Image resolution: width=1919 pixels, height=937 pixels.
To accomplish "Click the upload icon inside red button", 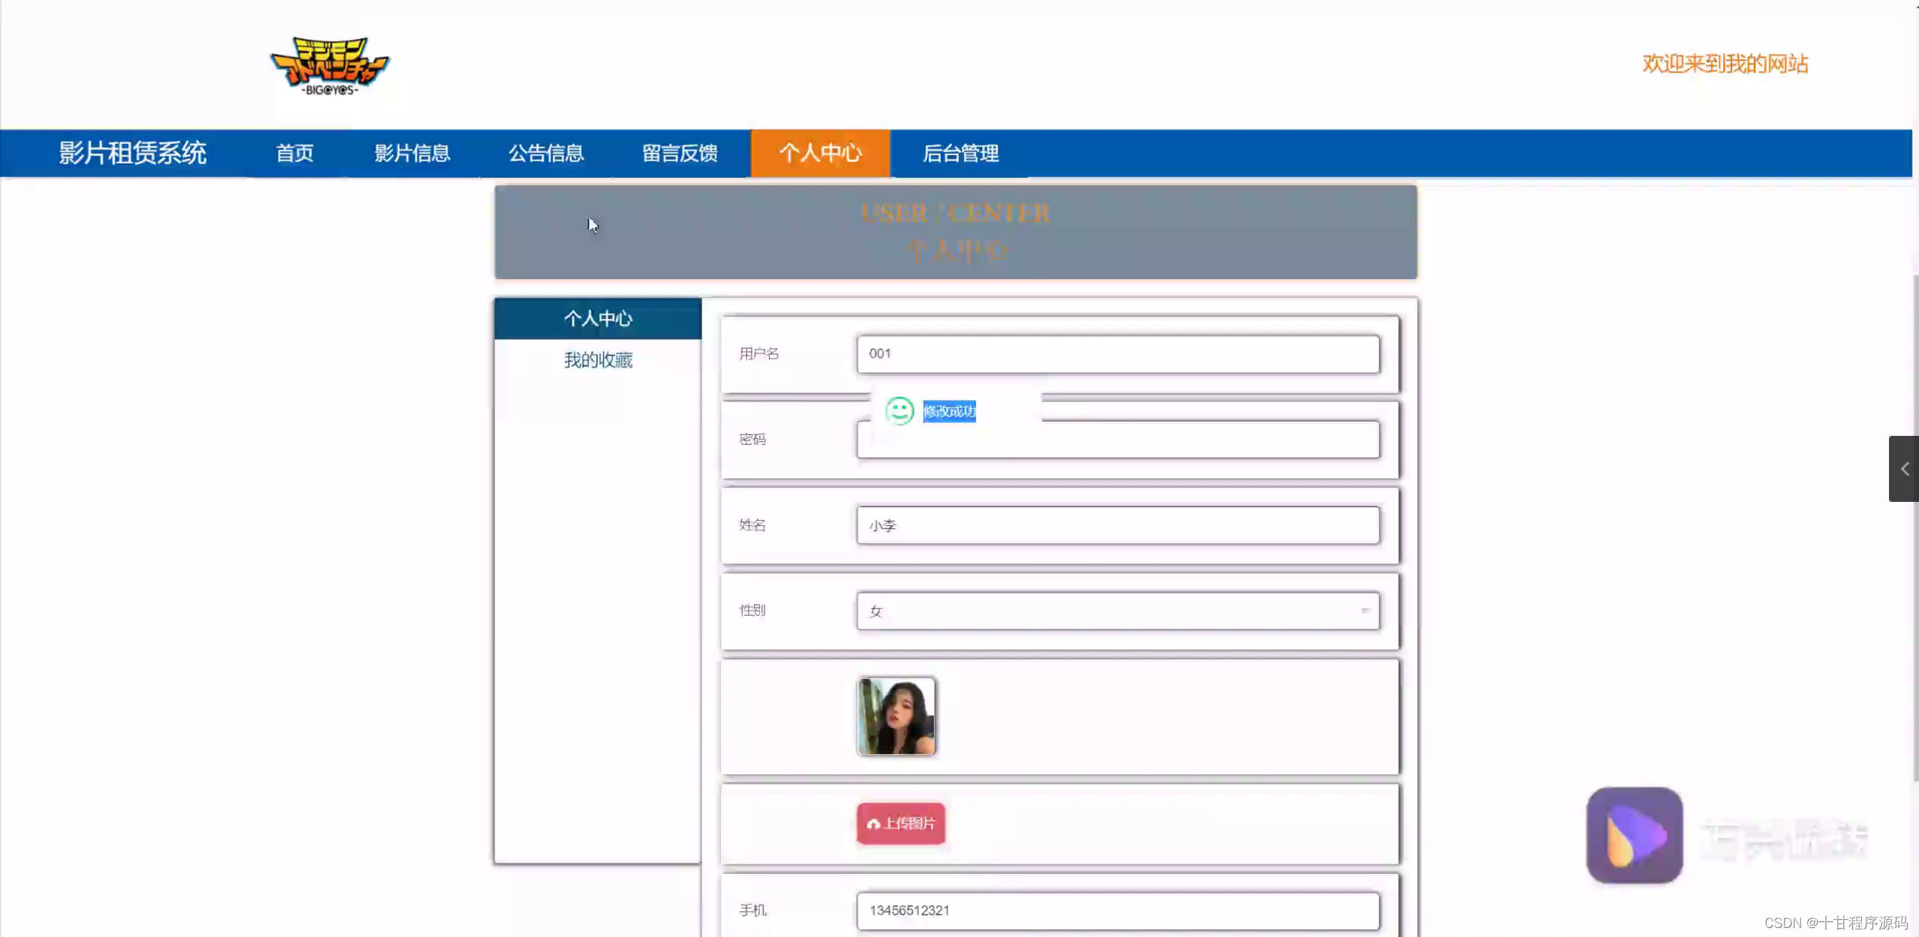I will point(874,823).
